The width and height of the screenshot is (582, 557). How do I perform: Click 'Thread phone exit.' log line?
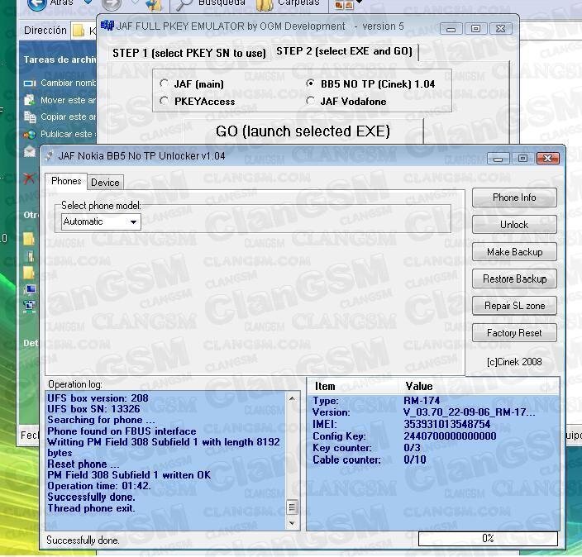pos(91,508)
